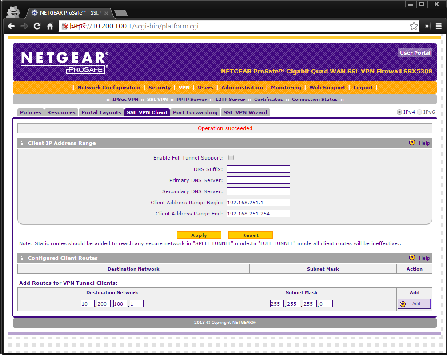Click the NETGEAR ProSafe logo
Image resolution: width=447 pixels, height=355 pixels.
[64, 63]
